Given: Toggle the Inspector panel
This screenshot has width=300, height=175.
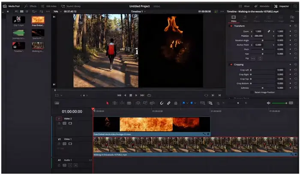Looking at the screenshot, I should [x=282, y=6].
